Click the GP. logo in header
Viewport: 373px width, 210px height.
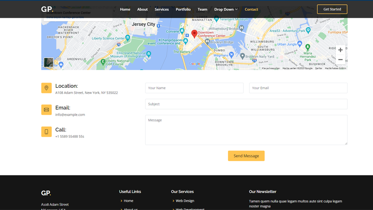click(47, 9)
